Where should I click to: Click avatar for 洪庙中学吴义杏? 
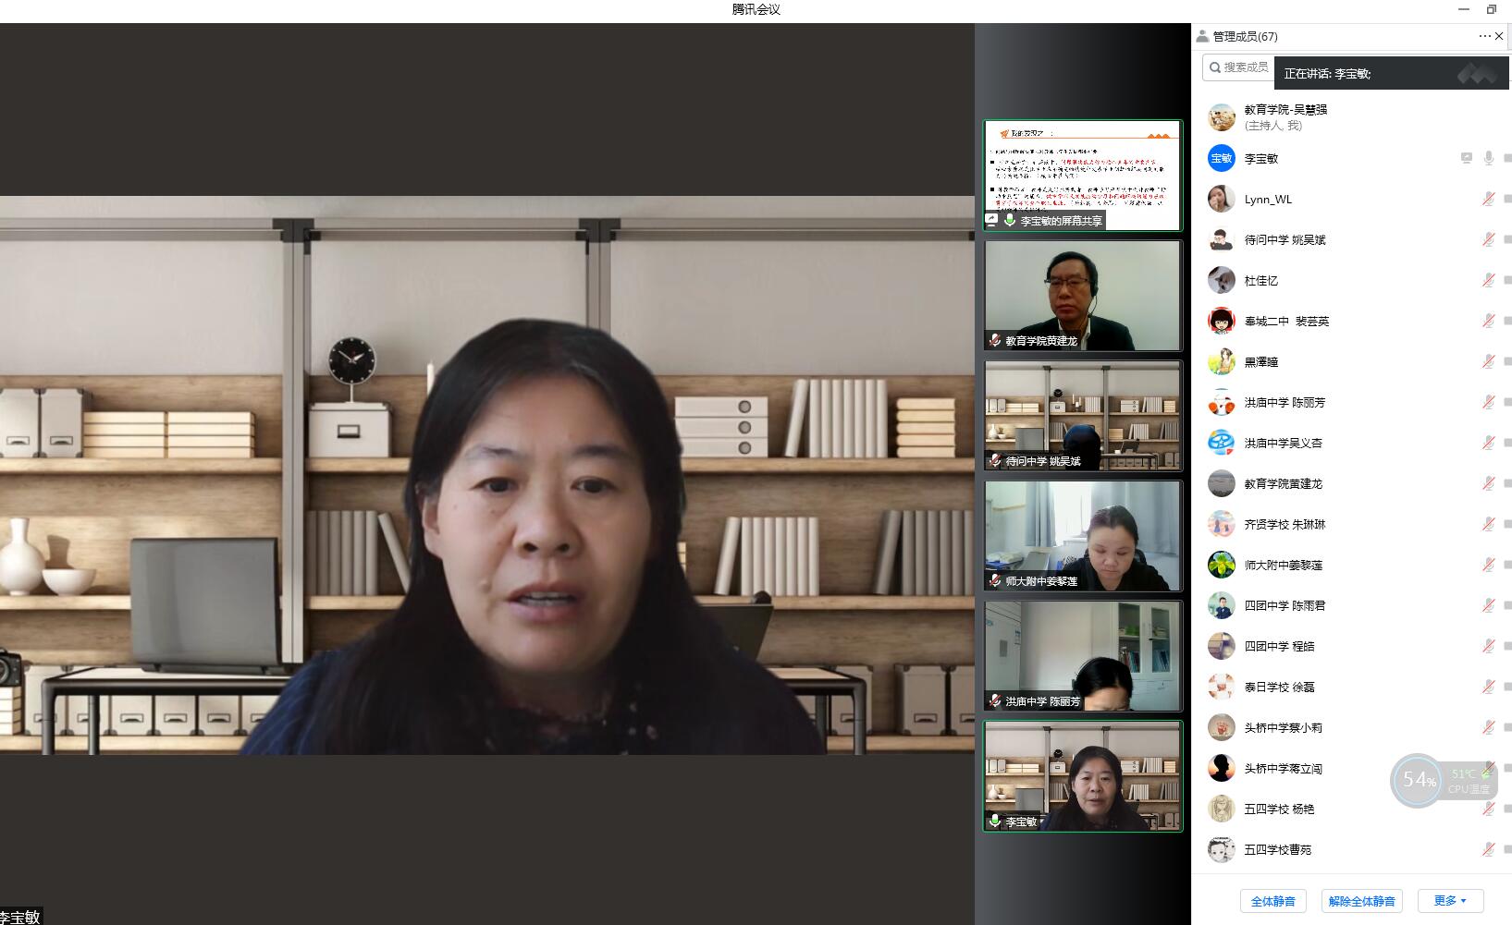click(1222, 443)
